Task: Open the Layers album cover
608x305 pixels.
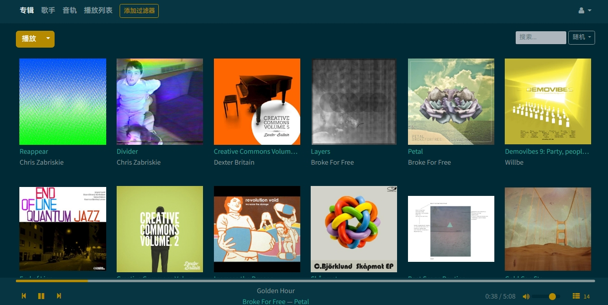Action: click(354, 102)
